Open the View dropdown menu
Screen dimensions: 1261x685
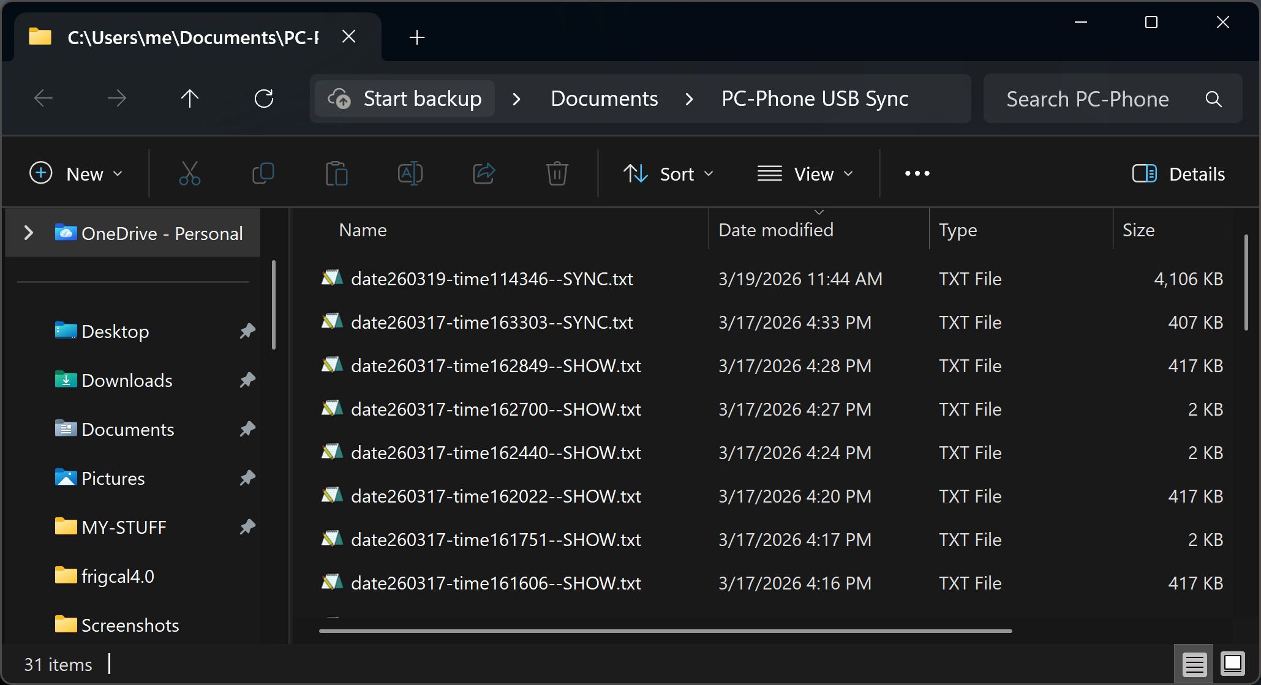pyautogui.click(x=805, y=174)
